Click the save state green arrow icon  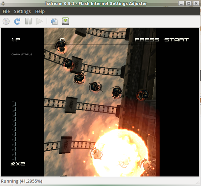point(65,21)
